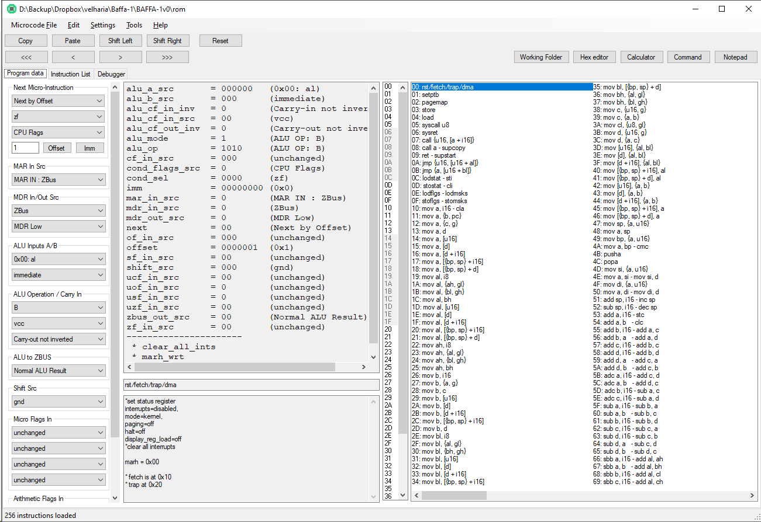
Task: Expand the CPU Flags dropdown
Action: click(58, 133)
